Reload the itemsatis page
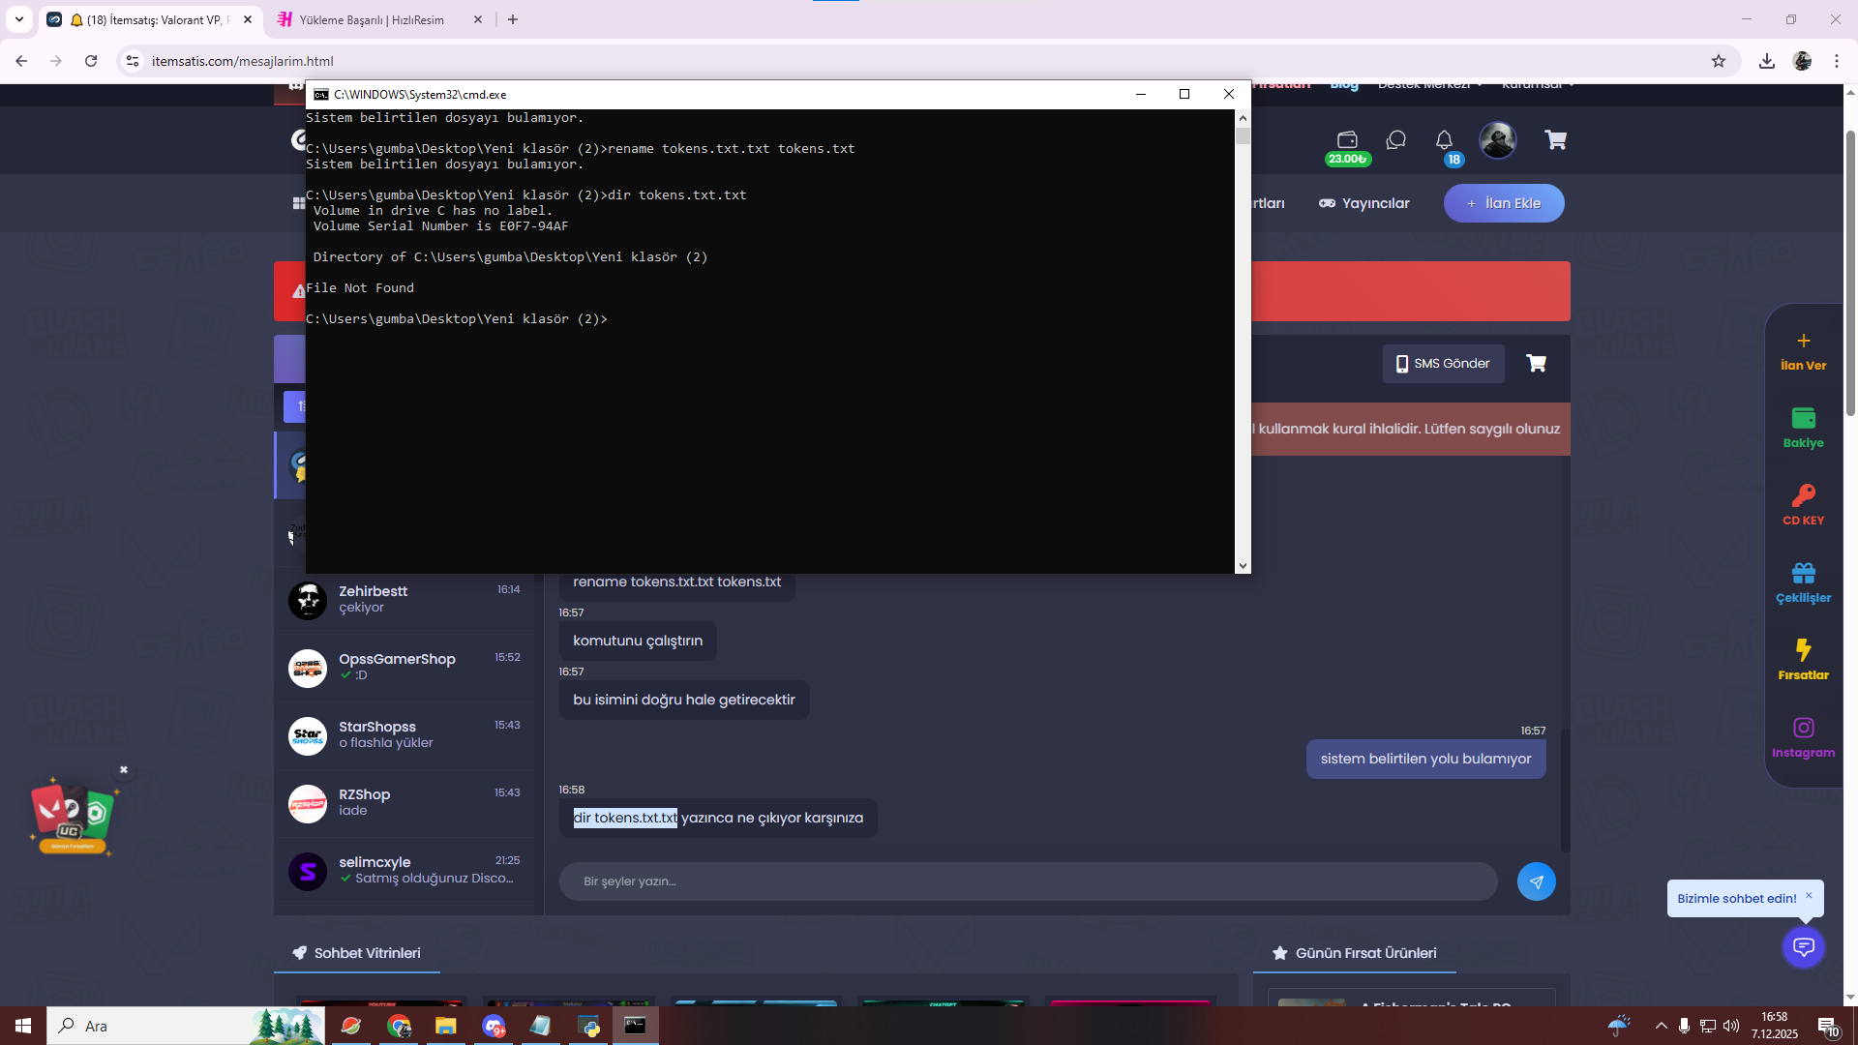 click(91, 61)
